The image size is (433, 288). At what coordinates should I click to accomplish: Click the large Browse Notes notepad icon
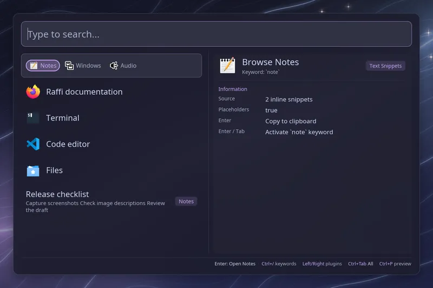point(227,66)
